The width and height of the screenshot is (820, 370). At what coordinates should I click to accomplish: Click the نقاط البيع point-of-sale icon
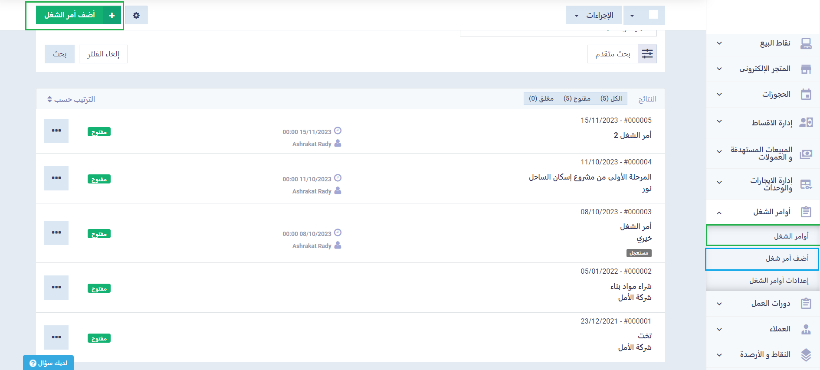click(806, 43)
